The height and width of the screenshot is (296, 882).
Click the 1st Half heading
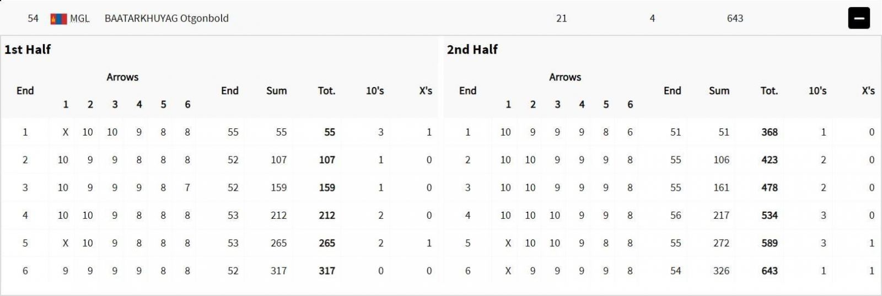(28, 50)
